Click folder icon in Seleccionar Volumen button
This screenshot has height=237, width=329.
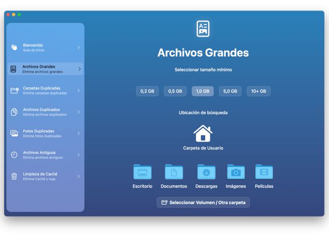[x=164, y=203]
